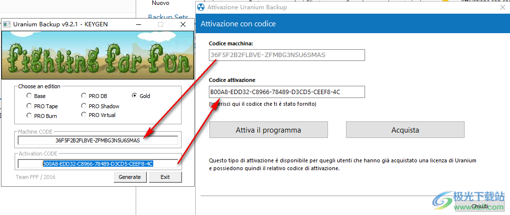Click the Acquista button
This screenshot has width=510, height=215.
[x=405, y=130]
